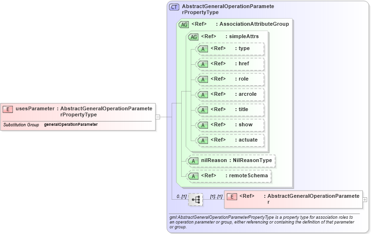371x234 pixels.
Task: Click the A icon of the show attribute
Action: click(x=203, y=125)
